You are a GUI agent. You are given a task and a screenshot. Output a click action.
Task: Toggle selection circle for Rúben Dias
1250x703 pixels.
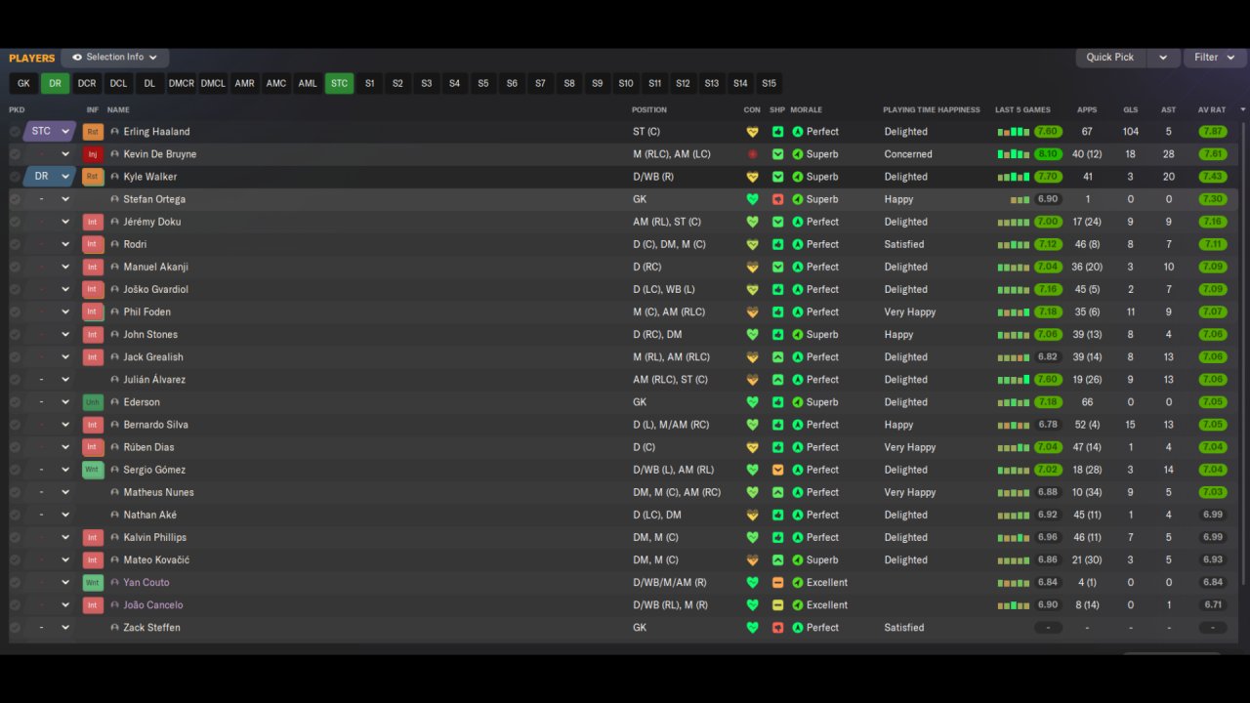[15, 447]
